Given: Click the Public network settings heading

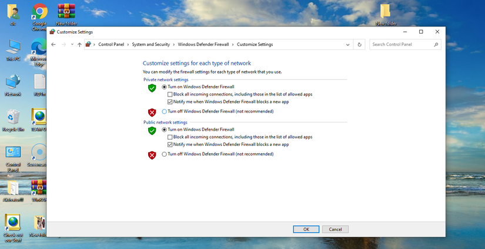Looking at the screenshot, I should [x=165, y=122].
